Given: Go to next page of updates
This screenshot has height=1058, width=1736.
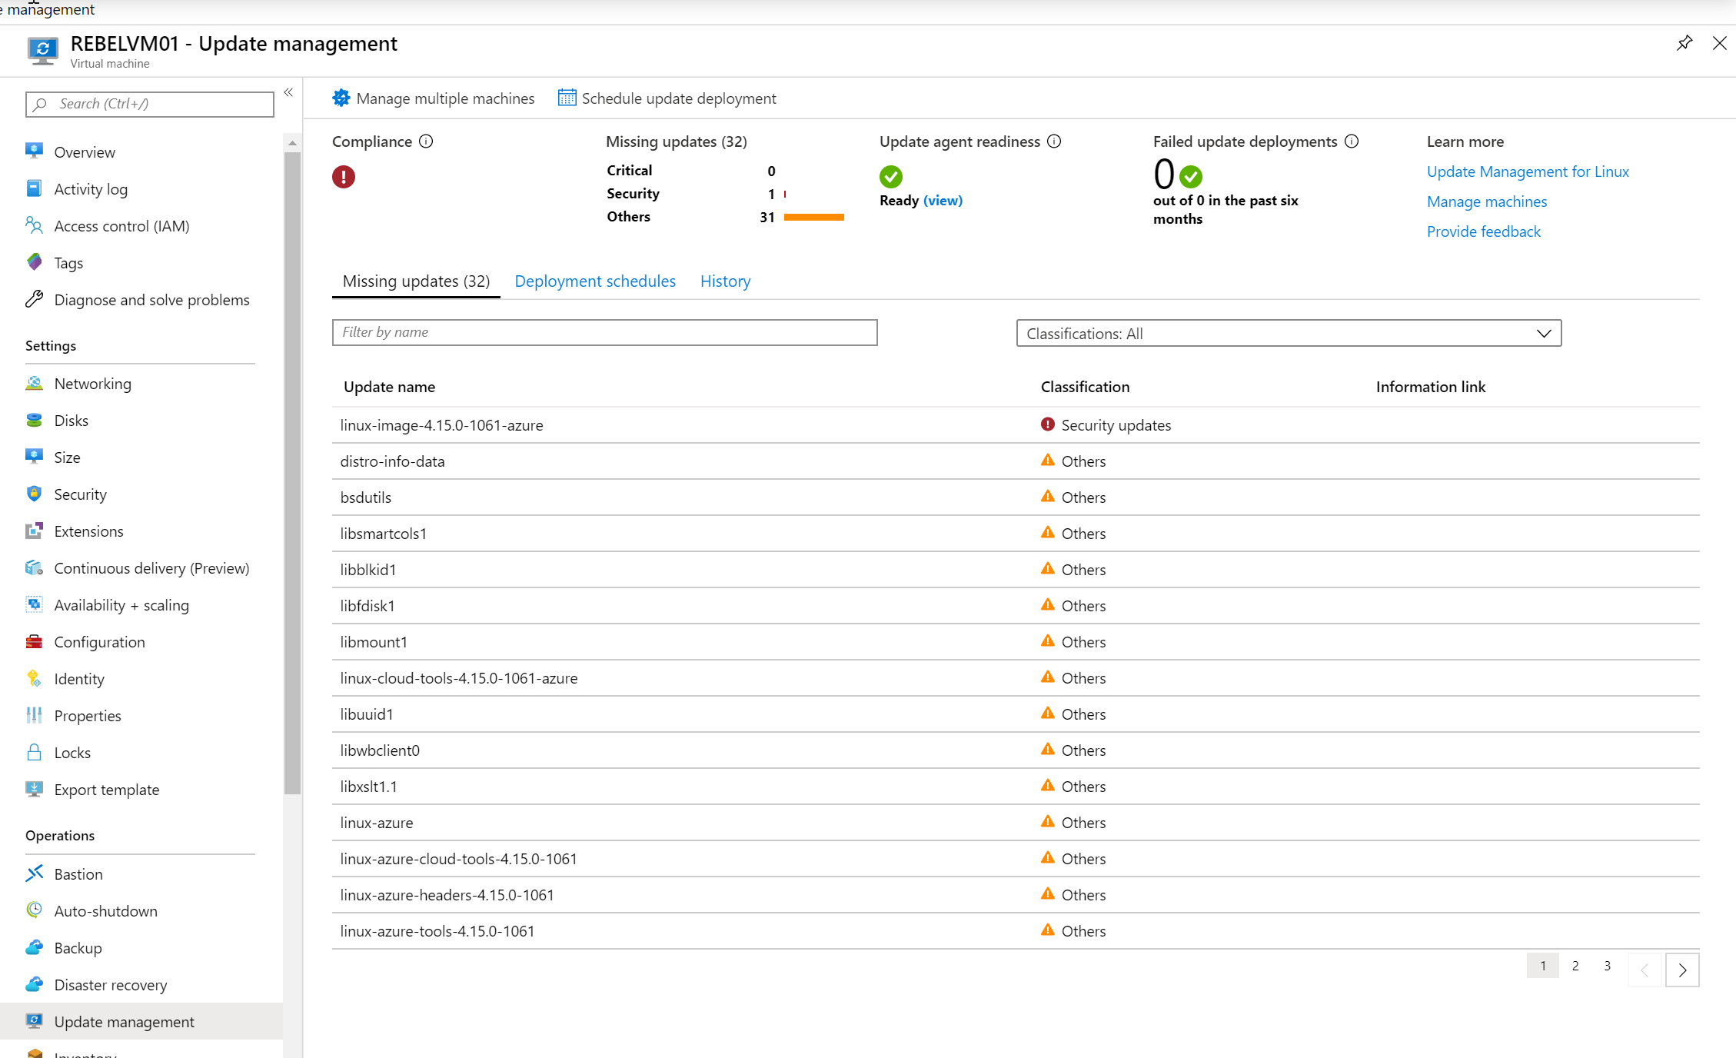Looking at the screenshot, I should pos(1682,970).
